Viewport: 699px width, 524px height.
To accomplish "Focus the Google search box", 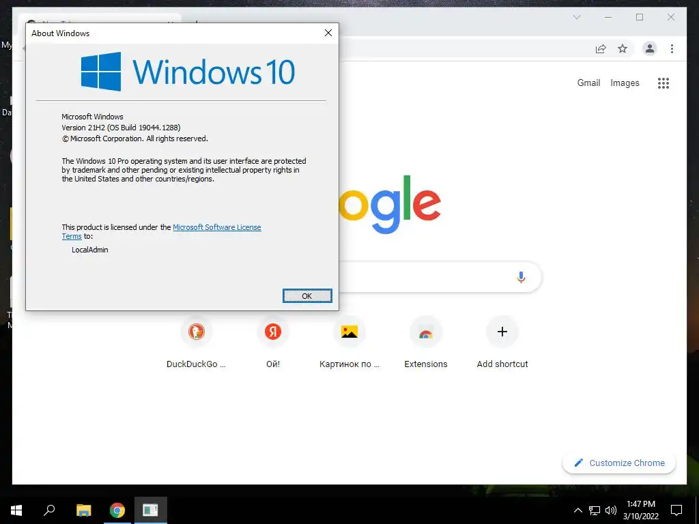I will (x=439, y=277).
